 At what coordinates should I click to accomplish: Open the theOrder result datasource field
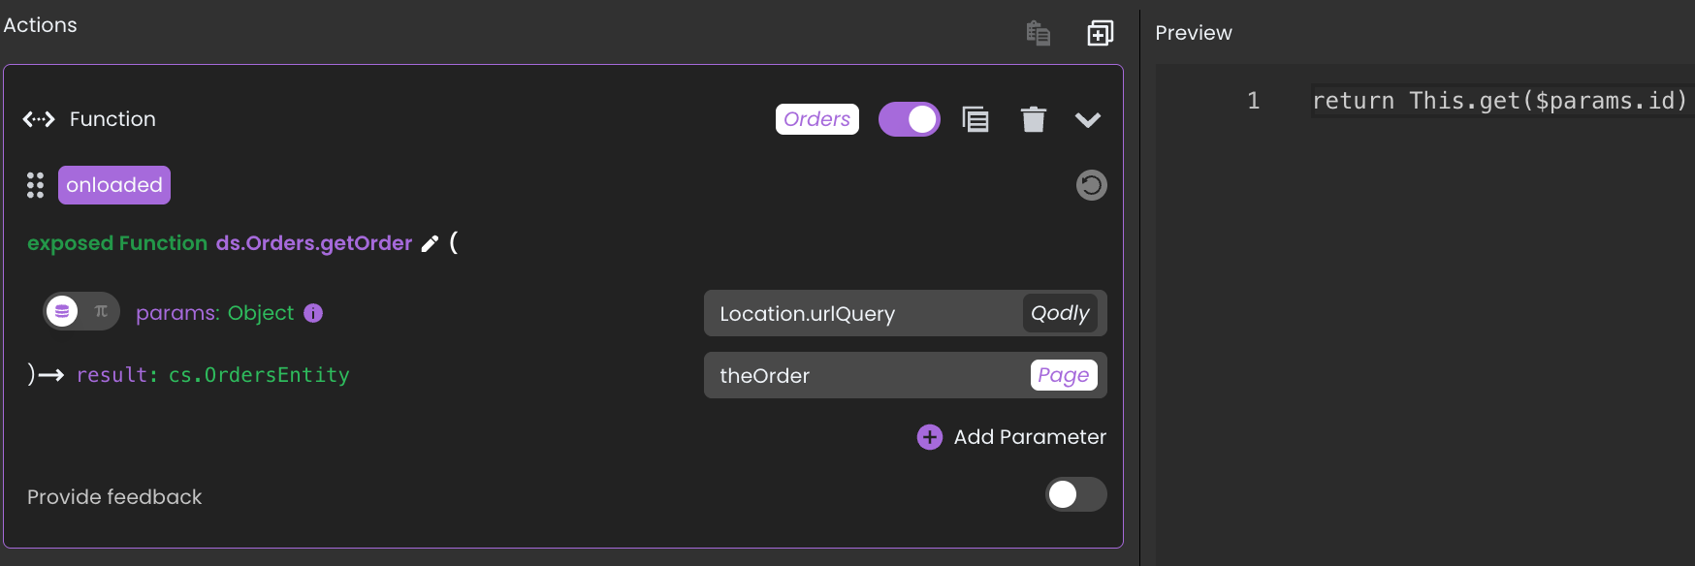863,376
